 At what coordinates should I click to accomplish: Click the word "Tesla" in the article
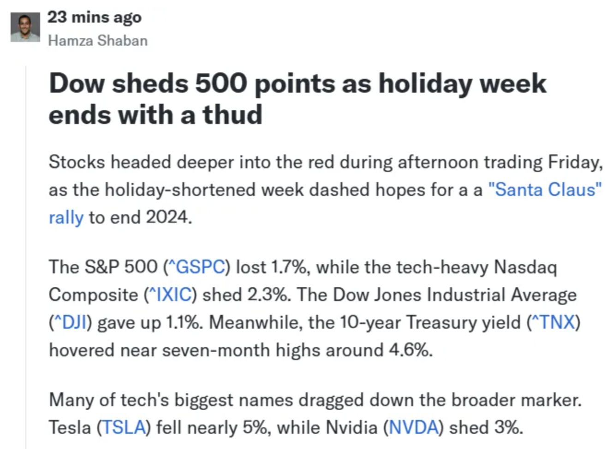click(x=70, y=427)
